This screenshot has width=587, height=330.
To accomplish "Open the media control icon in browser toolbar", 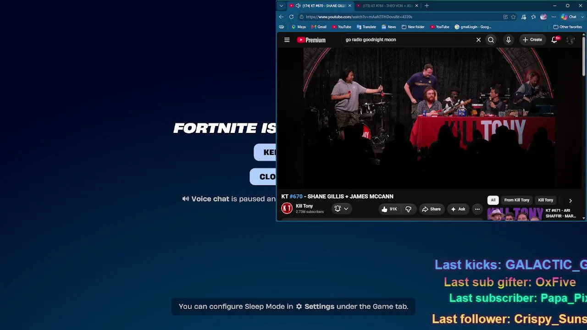I will 523,17.
